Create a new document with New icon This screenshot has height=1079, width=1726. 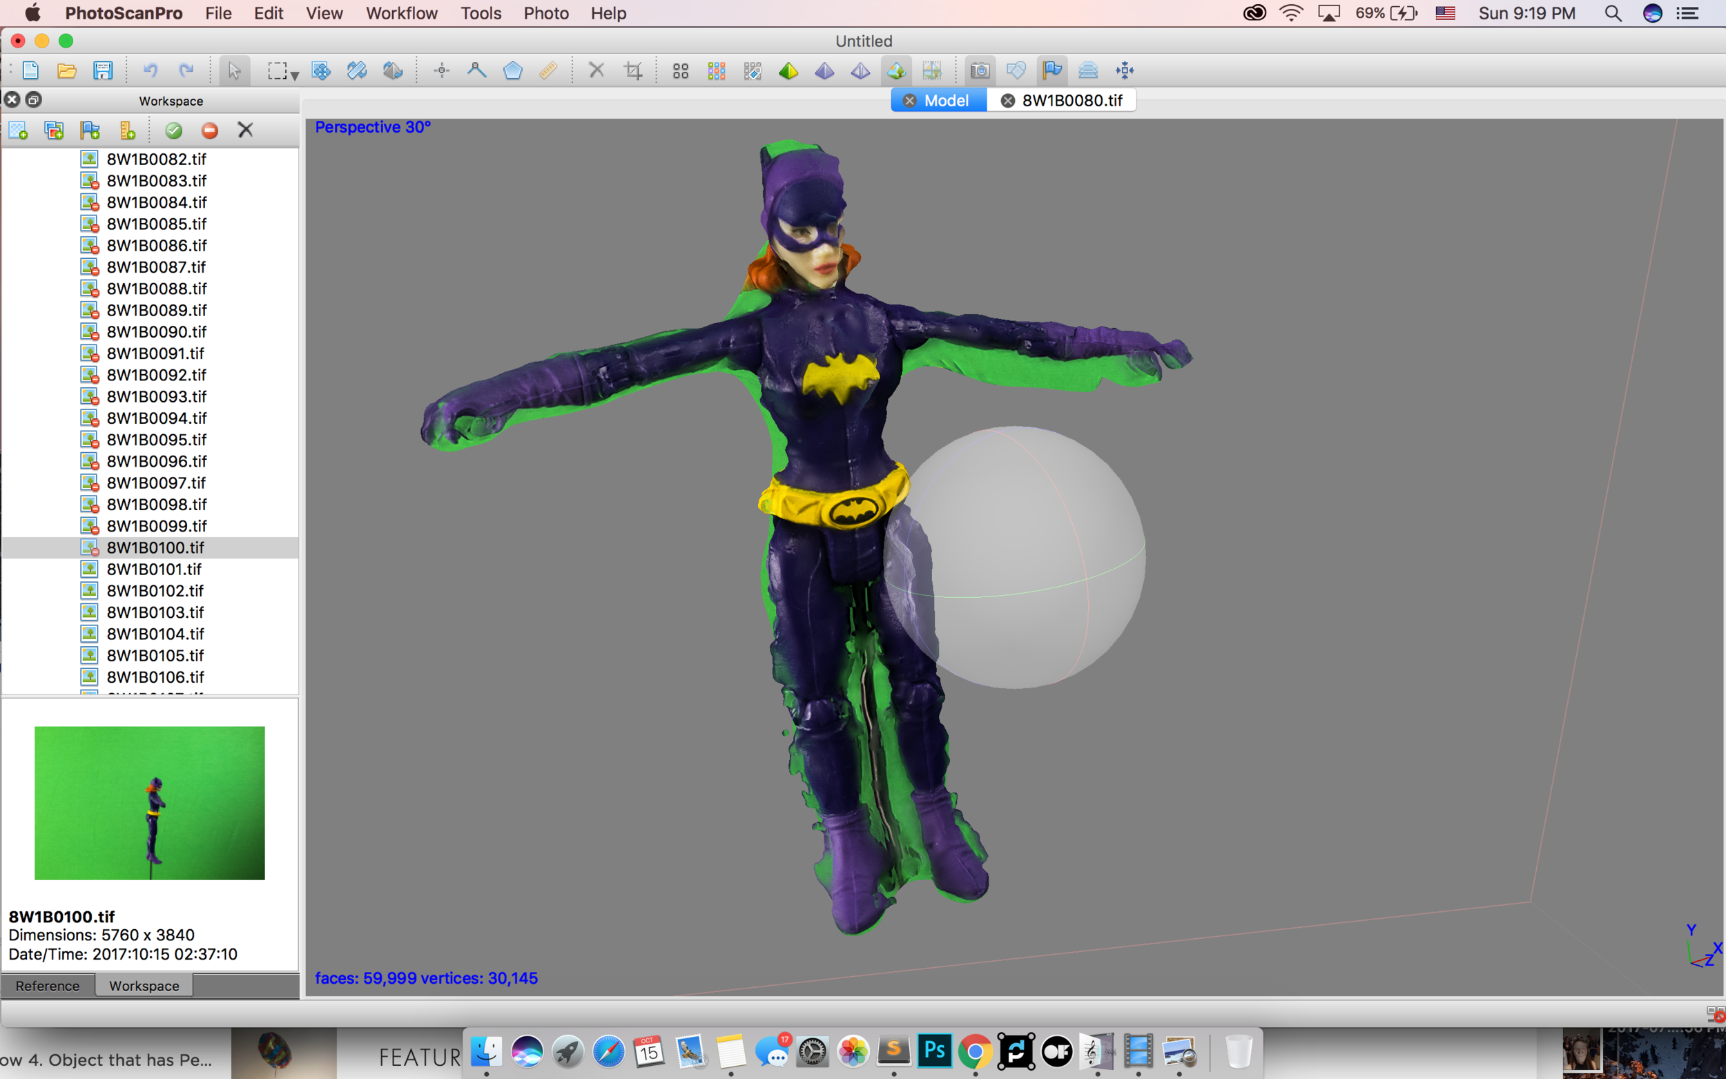click(x=30, y=70)
